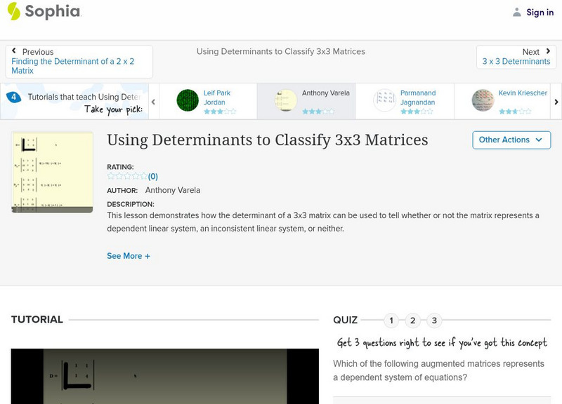Click the (0) rating count link

[x=153, y=177]
